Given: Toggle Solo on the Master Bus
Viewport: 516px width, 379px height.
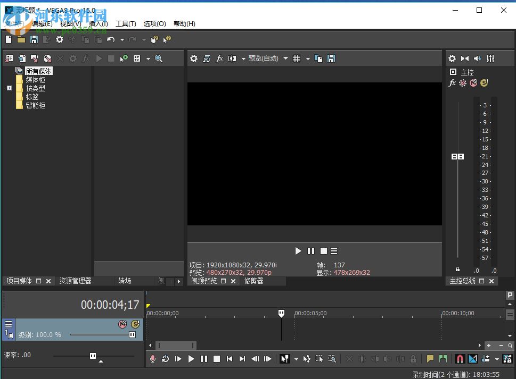Looking at the screenshot, I should (x=484, y=83).
